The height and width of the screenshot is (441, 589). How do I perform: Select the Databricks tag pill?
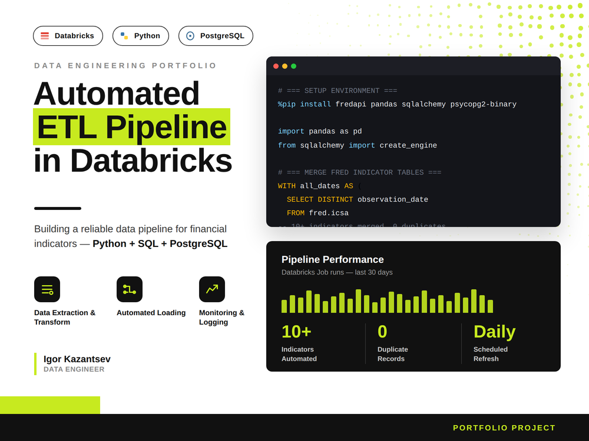pyautogui.click(x=68, y=36)
